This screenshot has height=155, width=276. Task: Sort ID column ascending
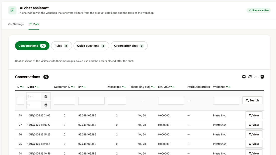(23, 87)
